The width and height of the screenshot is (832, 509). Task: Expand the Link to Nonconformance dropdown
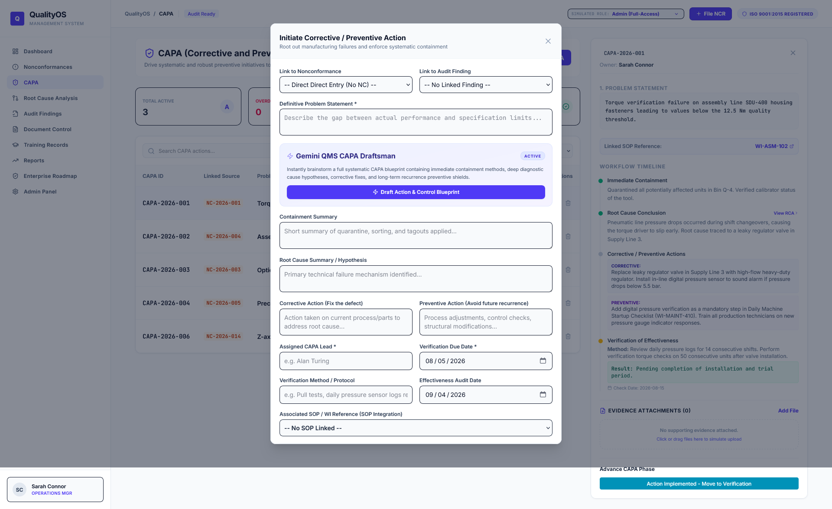[346, 85]
